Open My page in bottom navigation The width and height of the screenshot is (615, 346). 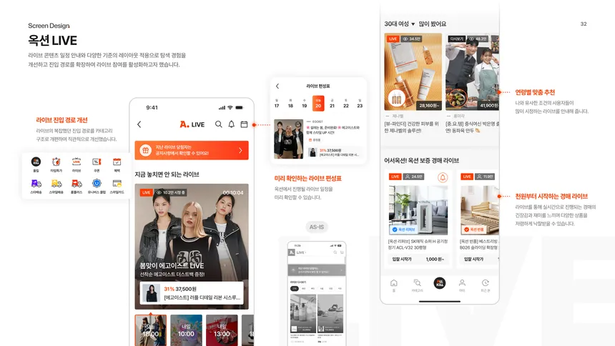point(462,285)
